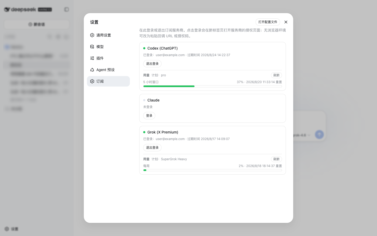The width and height of the screenshot is (377, 236).
Task: Click the Agent 预设 icon
Action: [x=92, y=70]
